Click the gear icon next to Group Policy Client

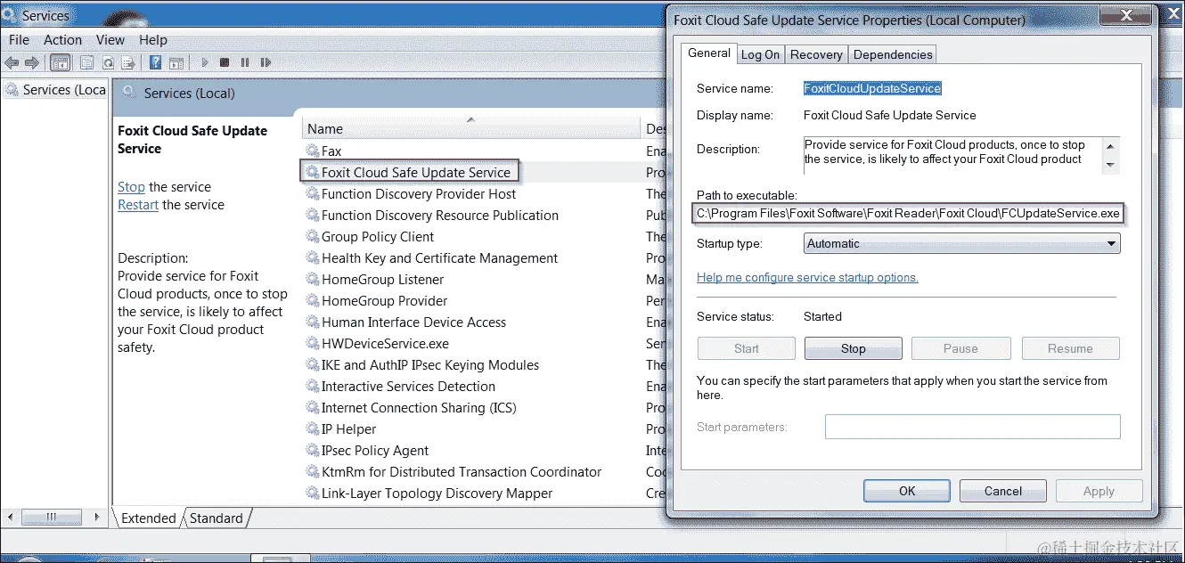coord(312,237)
